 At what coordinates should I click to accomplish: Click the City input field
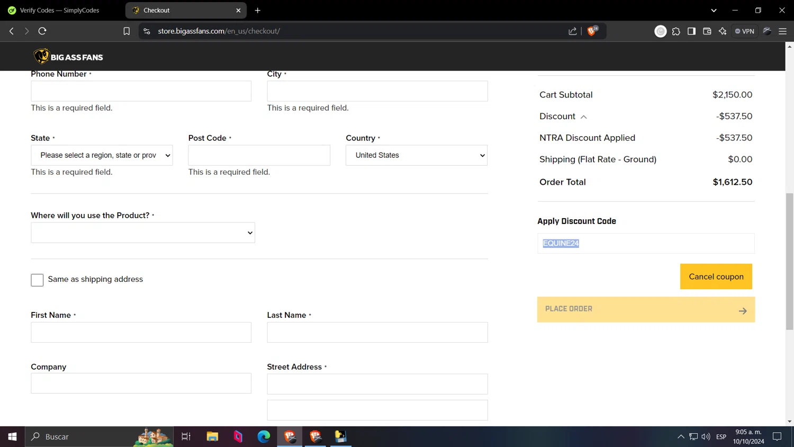click(377, 91)
